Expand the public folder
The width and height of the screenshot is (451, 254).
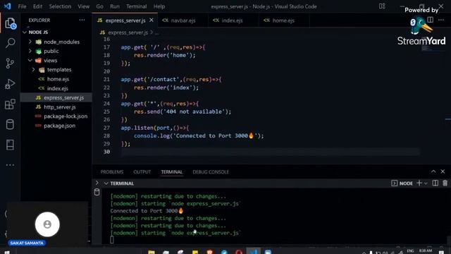pyautogui.click(x=30, y=51)
